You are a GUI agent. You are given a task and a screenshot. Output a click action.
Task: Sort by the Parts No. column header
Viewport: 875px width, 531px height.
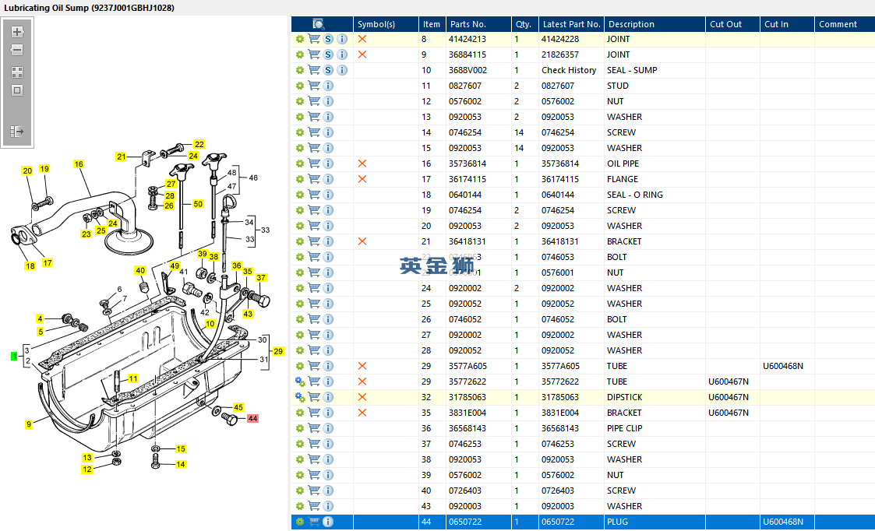pos(467,24)
